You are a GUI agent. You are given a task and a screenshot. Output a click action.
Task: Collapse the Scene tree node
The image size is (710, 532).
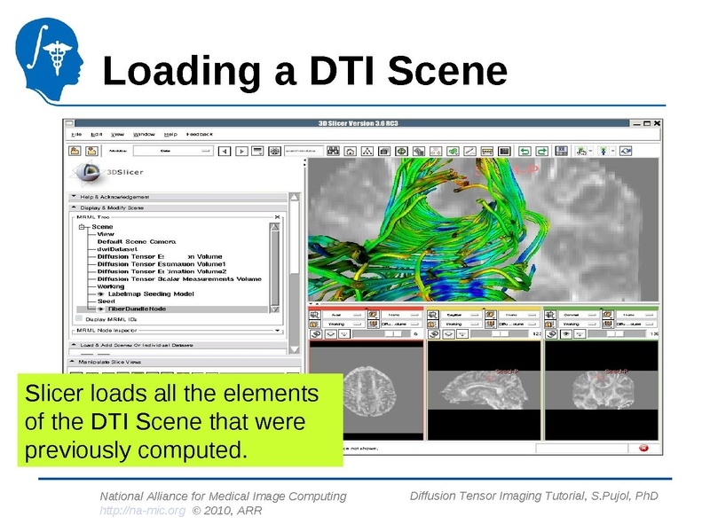(82, 227)
